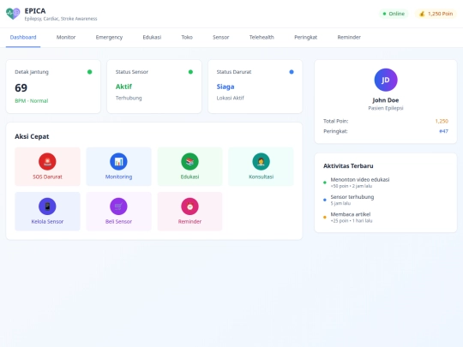
Task: Click the Pasien Epilepsi subtitle
Action: click(386, 108)
